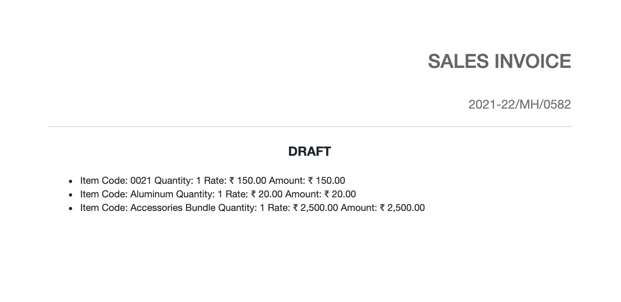The width and height of the screenshot is (621, 302).
Task: Click the Quantity label of item 0021
Action: [x=174, y=181]
